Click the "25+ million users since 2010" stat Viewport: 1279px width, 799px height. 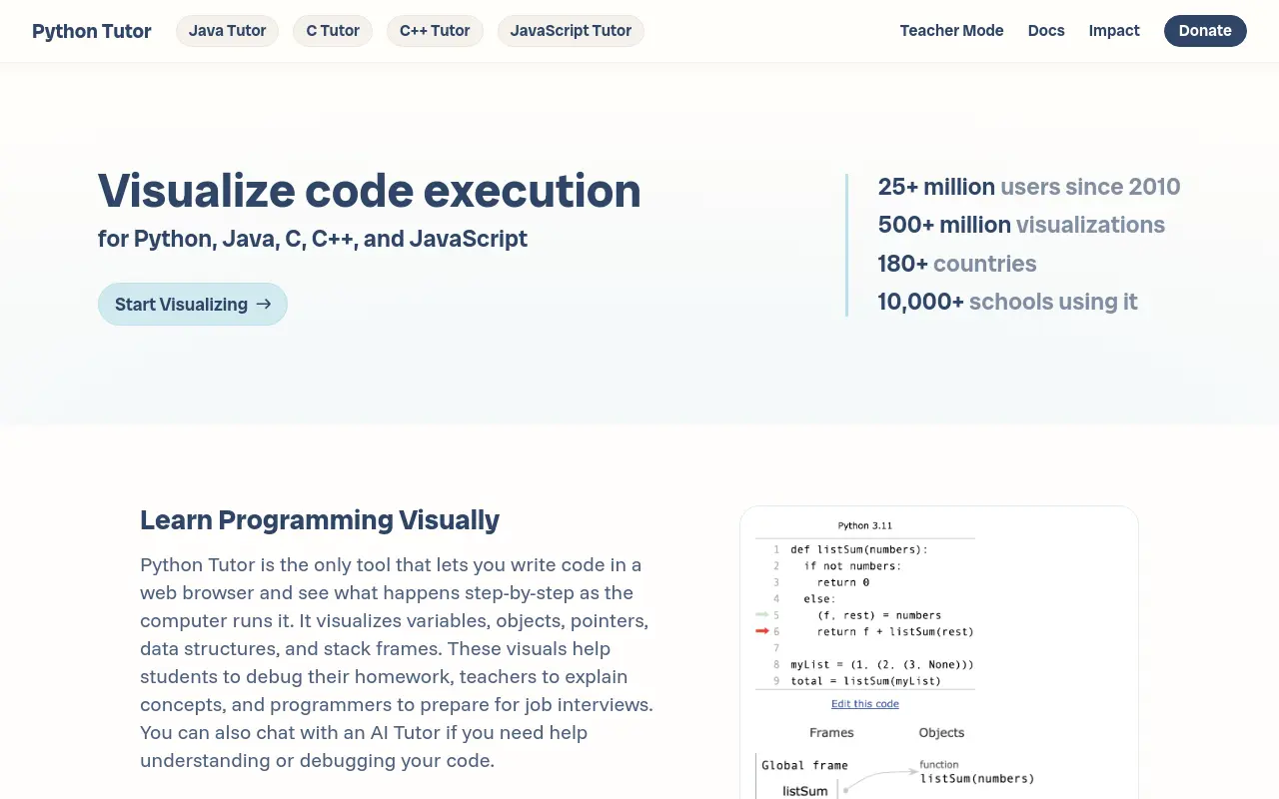coord(1029,187)
